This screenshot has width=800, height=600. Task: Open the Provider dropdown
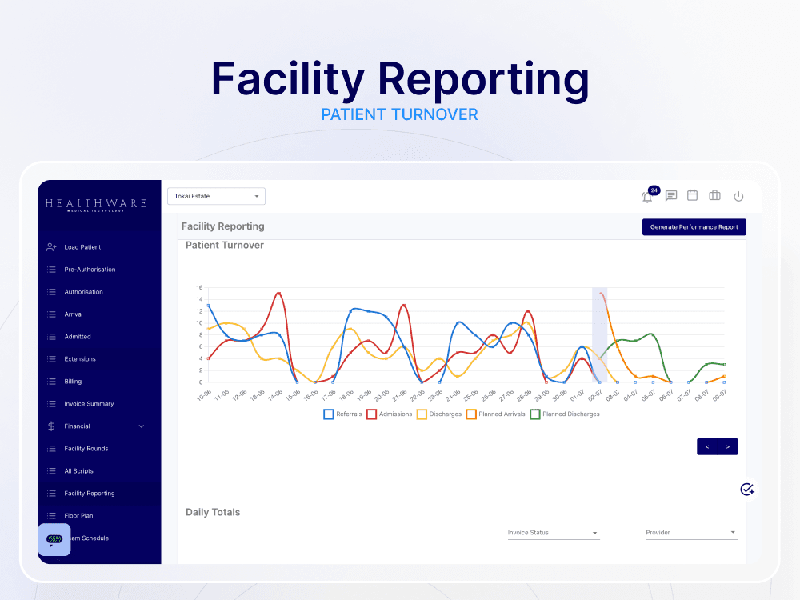(691, 533)
